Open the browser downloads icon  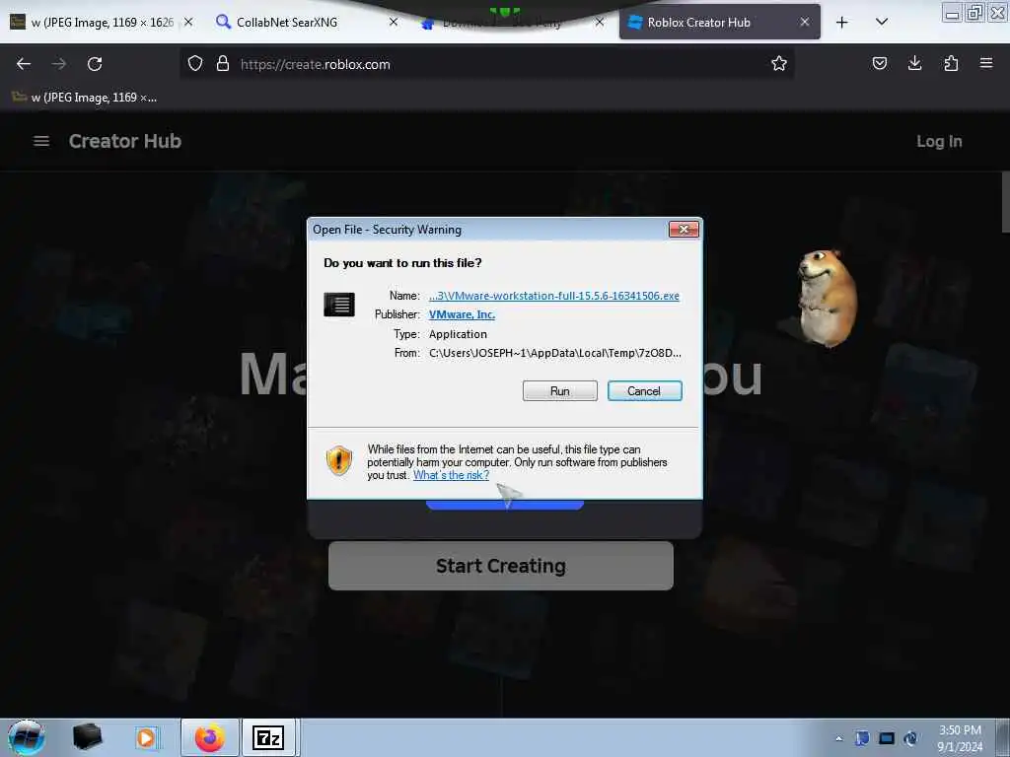tap(914, 64)
